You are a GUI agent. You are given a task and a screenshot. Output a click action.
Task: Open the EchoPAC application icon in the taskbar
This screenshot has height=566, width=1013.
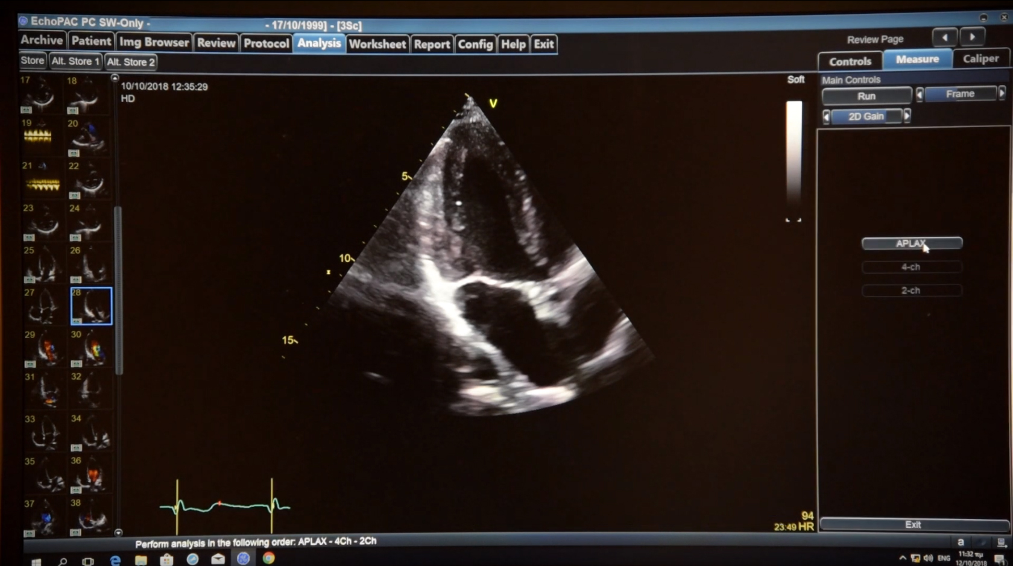point(244,559)
